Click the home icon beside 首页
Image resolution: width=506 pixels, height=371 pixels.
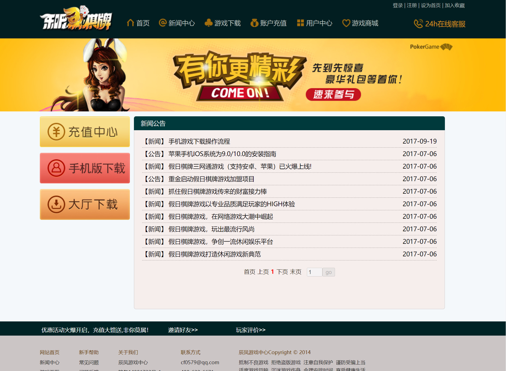130,23
